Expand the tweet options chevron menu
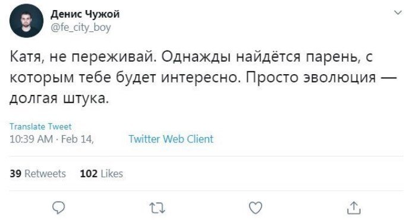416x220 pixels. (x=398, y=12)
